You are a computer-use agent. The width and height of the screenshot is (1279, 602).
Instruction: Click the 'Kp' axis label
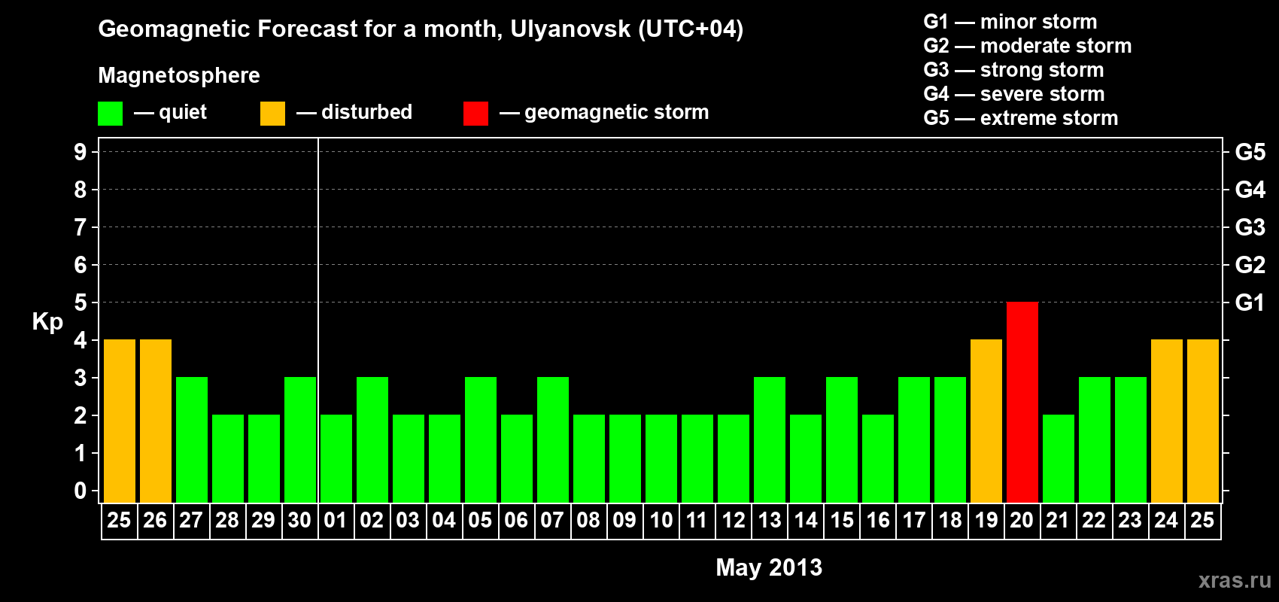(47, 321)
